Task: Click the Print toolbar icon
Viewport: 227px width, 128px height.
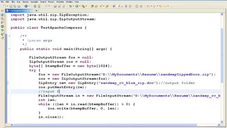Action: 19,6
